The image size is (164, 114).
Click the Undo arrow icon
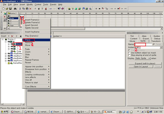51,9
